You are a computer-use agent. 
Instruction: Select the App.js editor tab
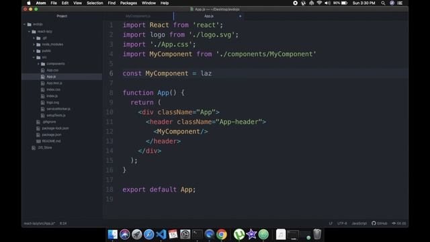click(x=209, y=16)
